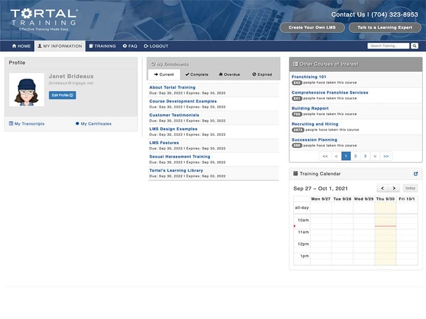Viewport: 426px width, 319px height.
Task: Click the calendar today button
Action: click(410, 188)
